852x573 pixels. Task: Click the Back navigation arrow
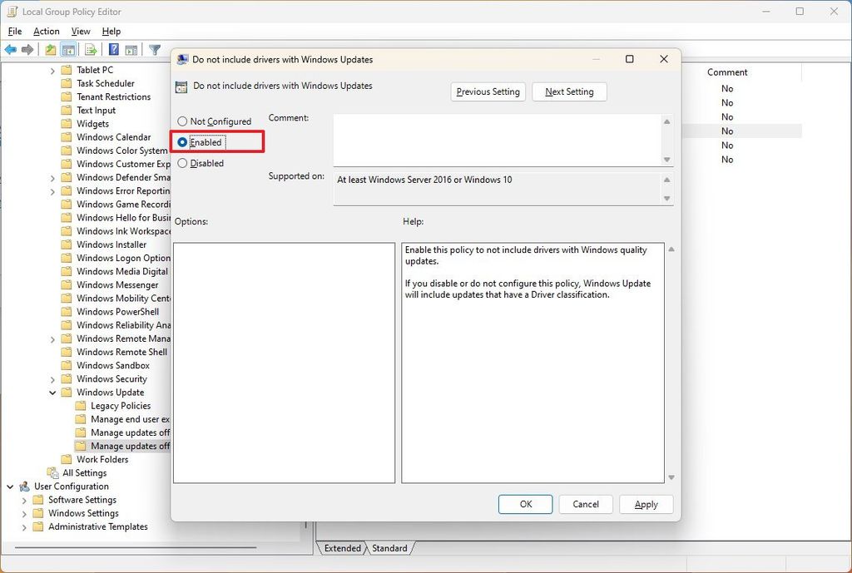click(11, 49)
